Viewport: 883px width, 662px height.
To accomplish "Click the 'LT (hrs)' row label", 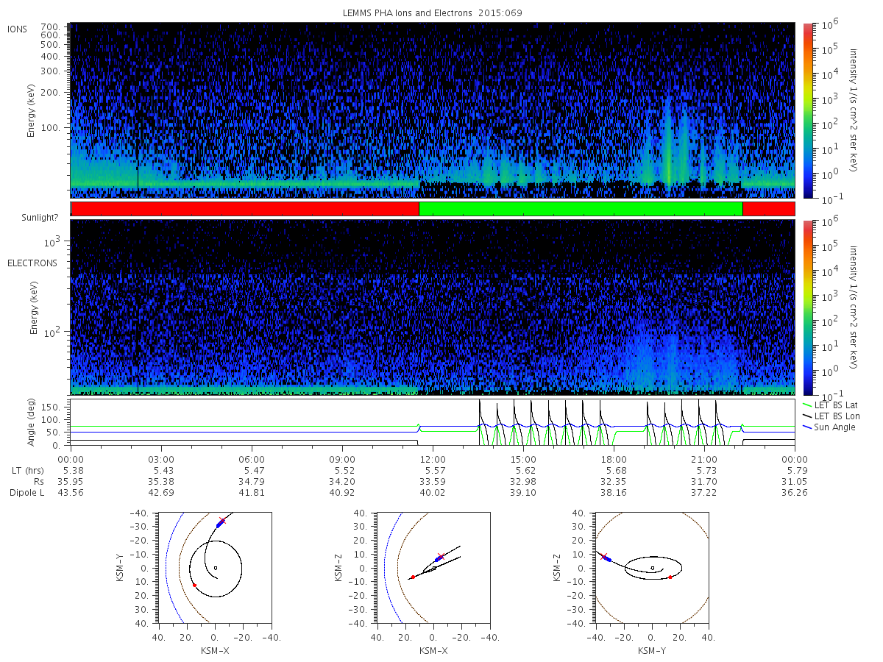I will click(27, 471).
